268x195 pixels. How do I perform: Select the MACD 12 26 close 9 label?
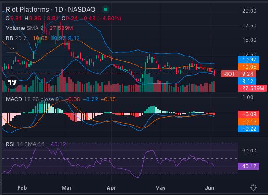32,99
